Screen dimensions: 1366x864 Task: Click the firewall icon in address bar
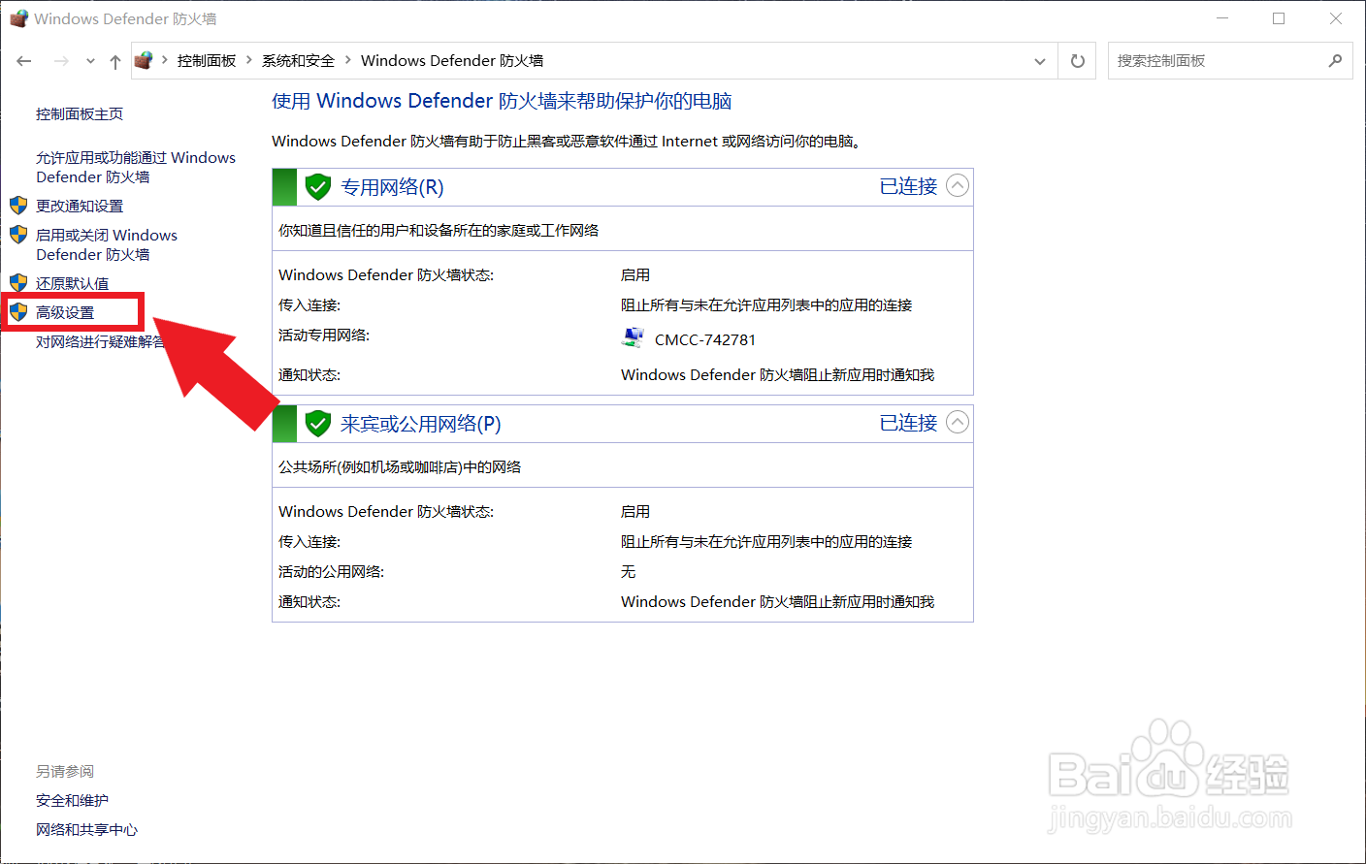pyautogui.click(x=144, y=60)
